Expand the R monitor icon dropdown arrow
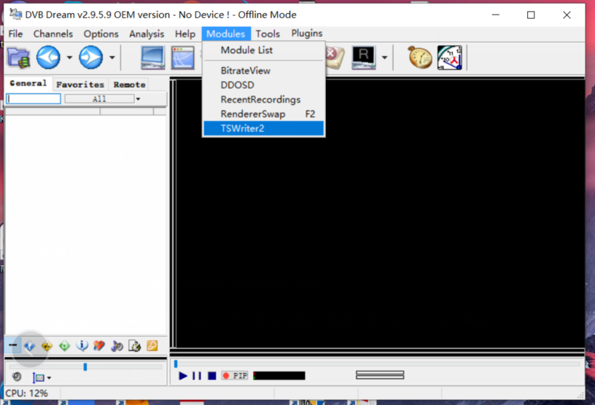595x405 pixels. [x=384, y=58]
